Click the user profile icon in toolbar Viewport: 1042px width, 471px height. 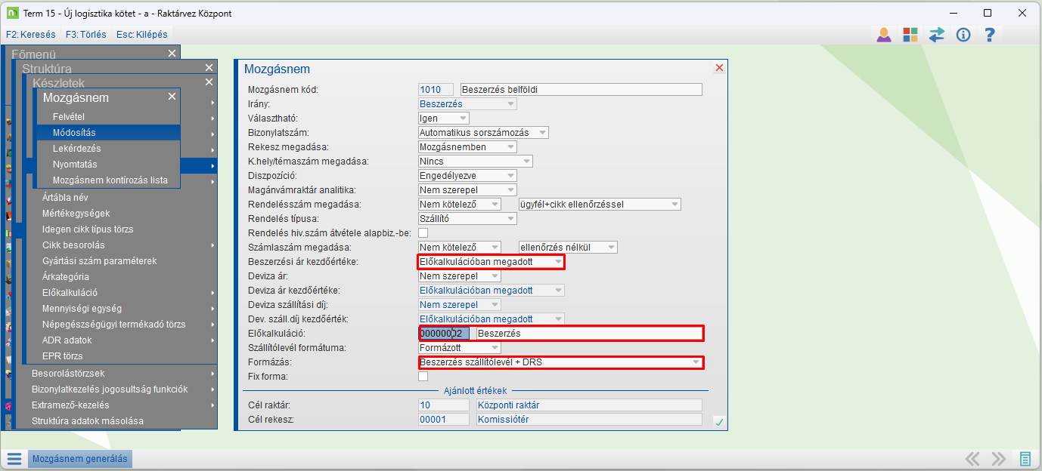pyautogui.click(x=883, y=35)
